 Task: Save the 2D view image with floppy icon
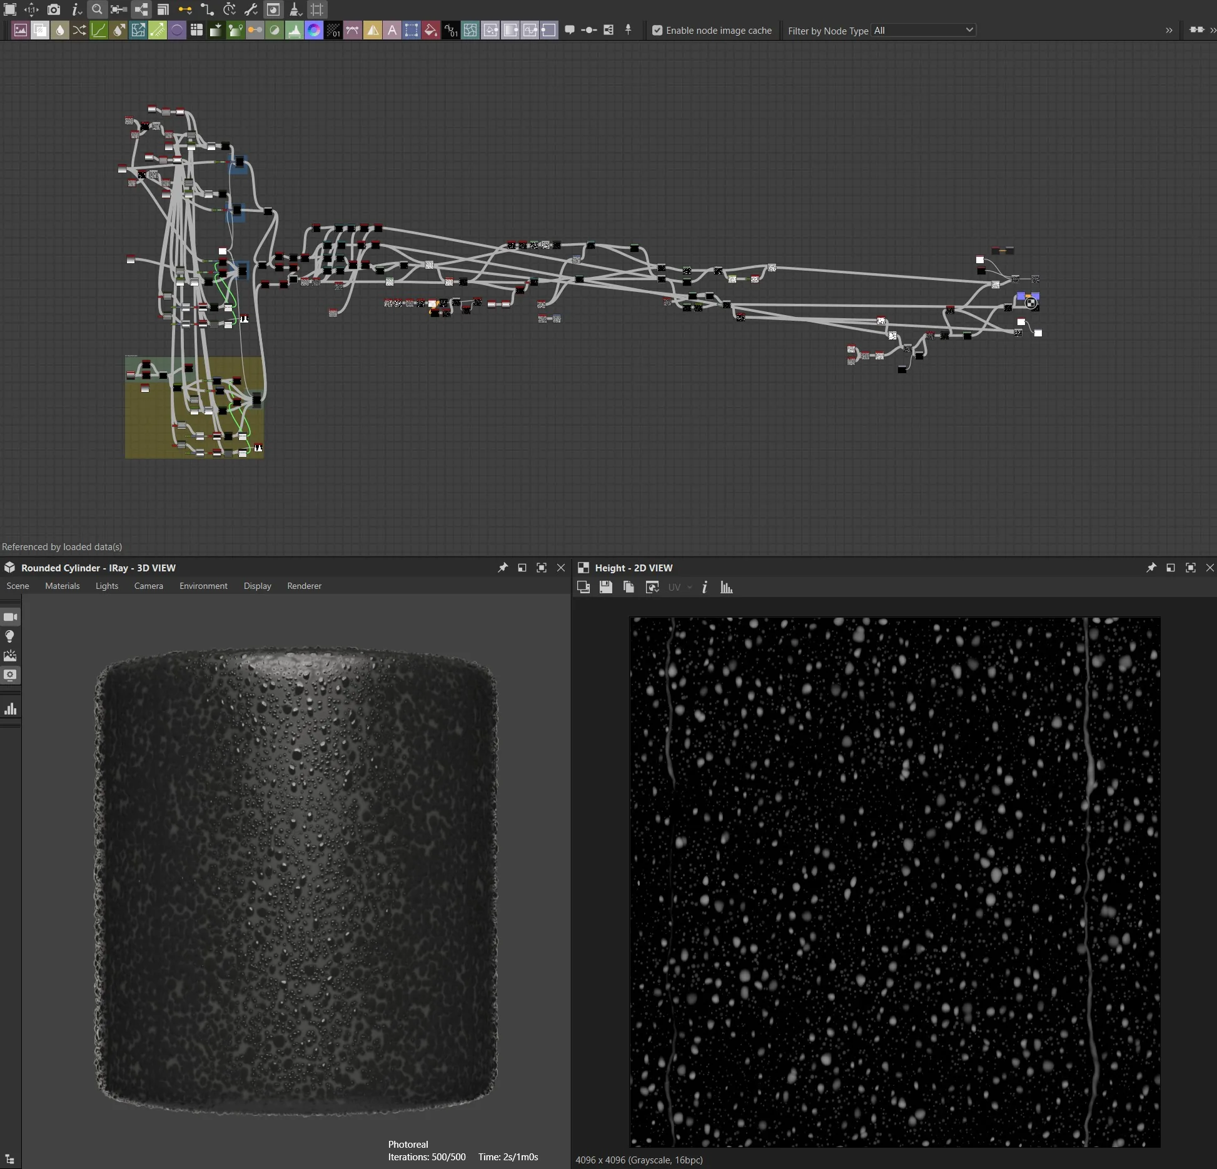coord(606,587)
